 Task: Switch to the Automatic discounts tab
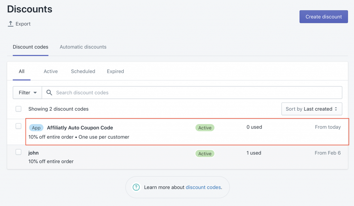click(x=83, y=47)
